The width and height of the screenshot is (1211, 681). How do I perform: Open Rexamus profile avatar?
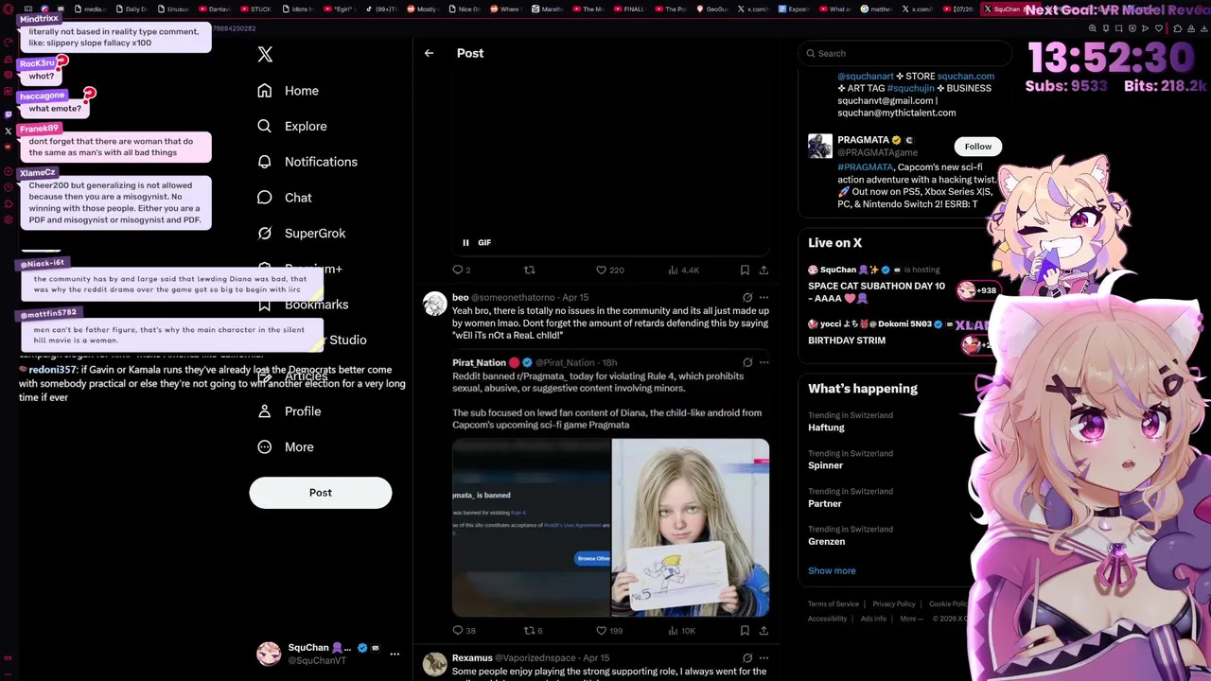[x=435, y=664]
